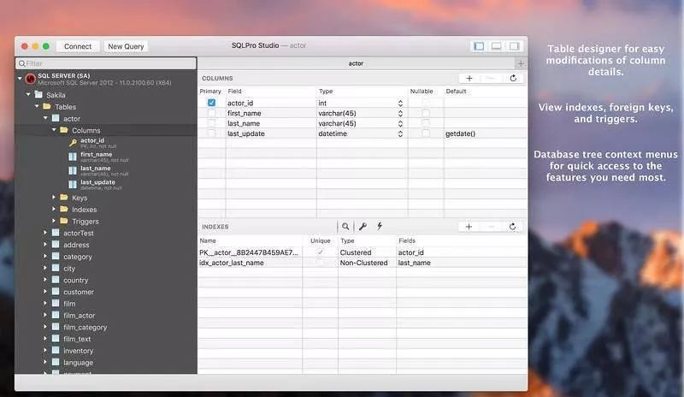Screen dimensions: 684x397
Task: Click the SQL Server connection icon
Action: [x=30, y=79]
